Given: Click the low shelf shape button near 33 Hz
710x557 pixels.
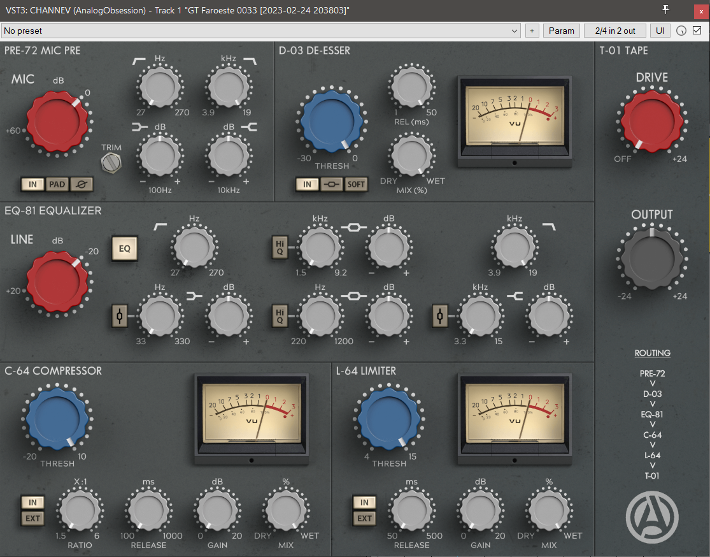Looking at the screenshot, I should pos(119,316).
